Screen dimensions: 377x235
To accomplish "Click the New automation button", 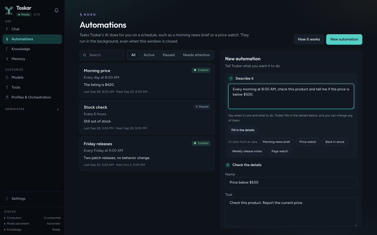I will pyautogui.click(x=344, y=39).
